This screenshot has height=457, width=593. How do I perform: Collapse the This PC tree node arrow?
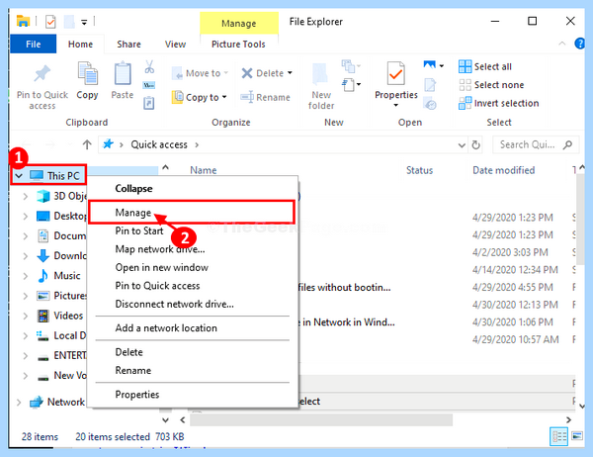[x=19, y=176]
